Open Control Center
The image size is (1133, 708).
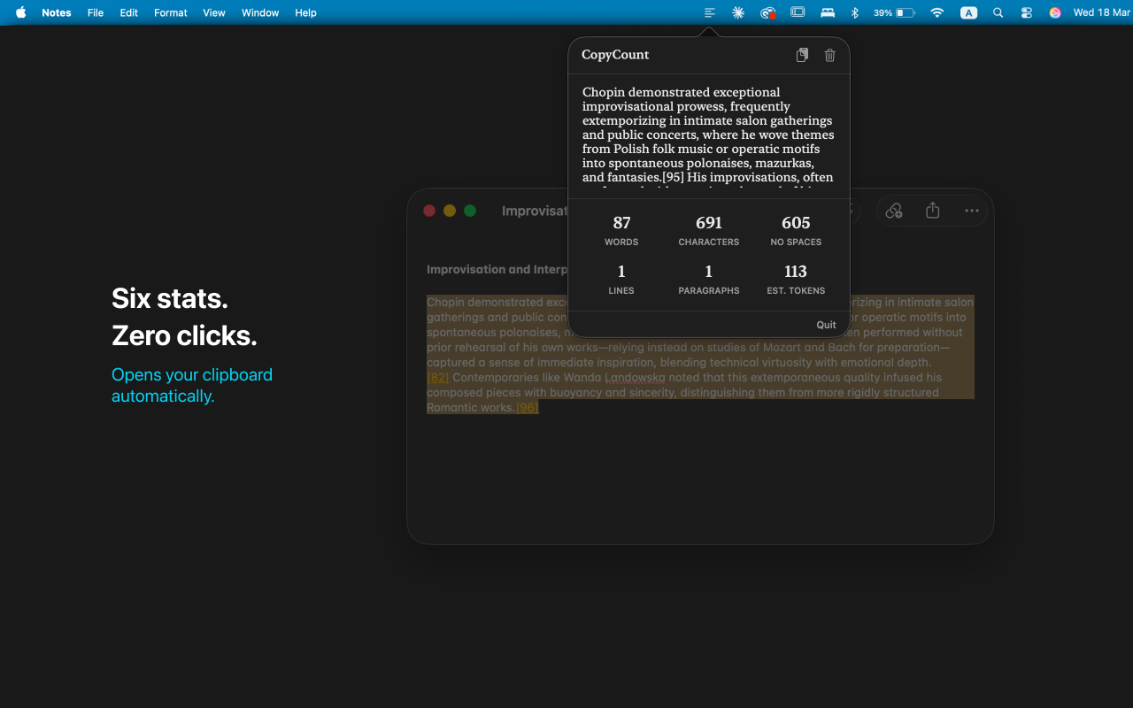tap(1027, 12)
